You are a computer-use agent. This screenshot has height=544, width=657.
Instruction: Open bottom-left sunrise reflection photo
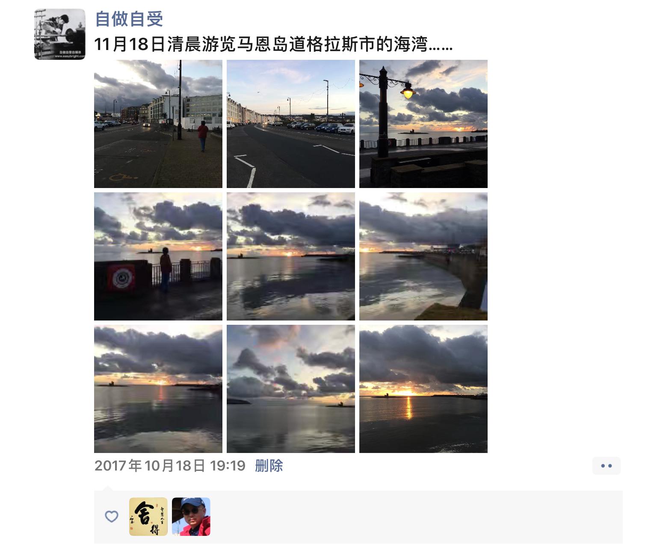(x=158, y=389)
